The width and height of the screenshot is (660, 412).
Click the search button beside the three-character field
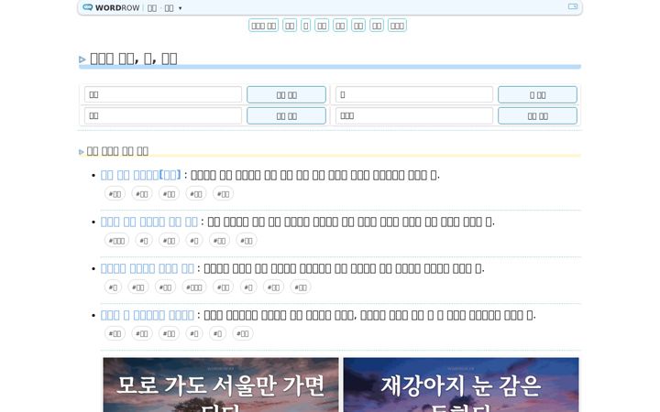coord(537,115)
